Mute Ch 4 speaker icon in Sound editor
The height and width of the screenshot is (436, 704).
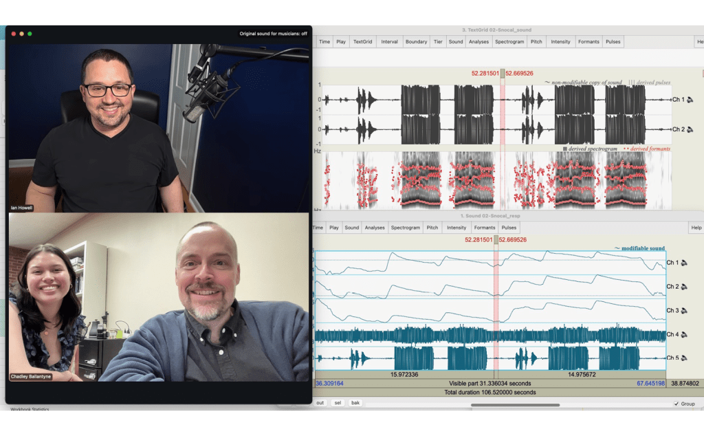pos(684,335)
